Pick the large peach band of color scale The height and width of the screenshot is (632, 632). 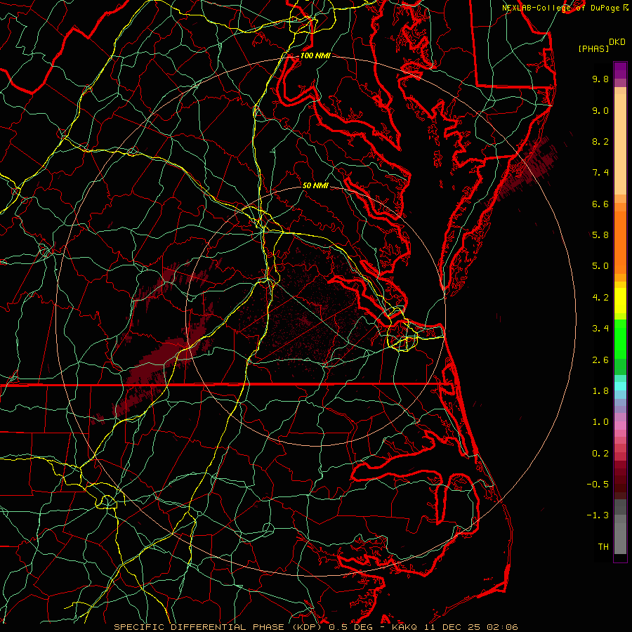click(620, 144)
